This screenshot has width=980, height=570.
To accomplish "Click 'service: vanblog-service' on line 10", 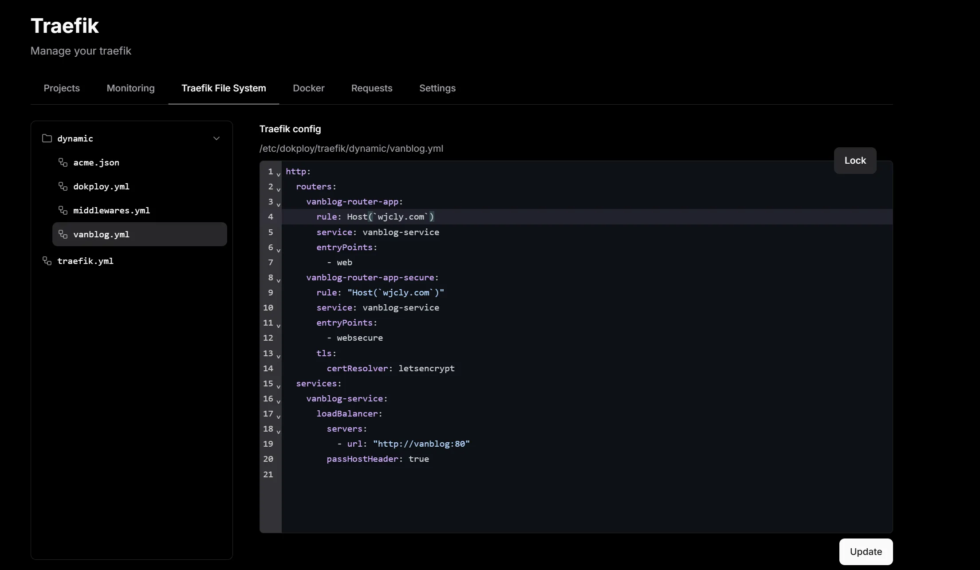I will pos(378,308).
